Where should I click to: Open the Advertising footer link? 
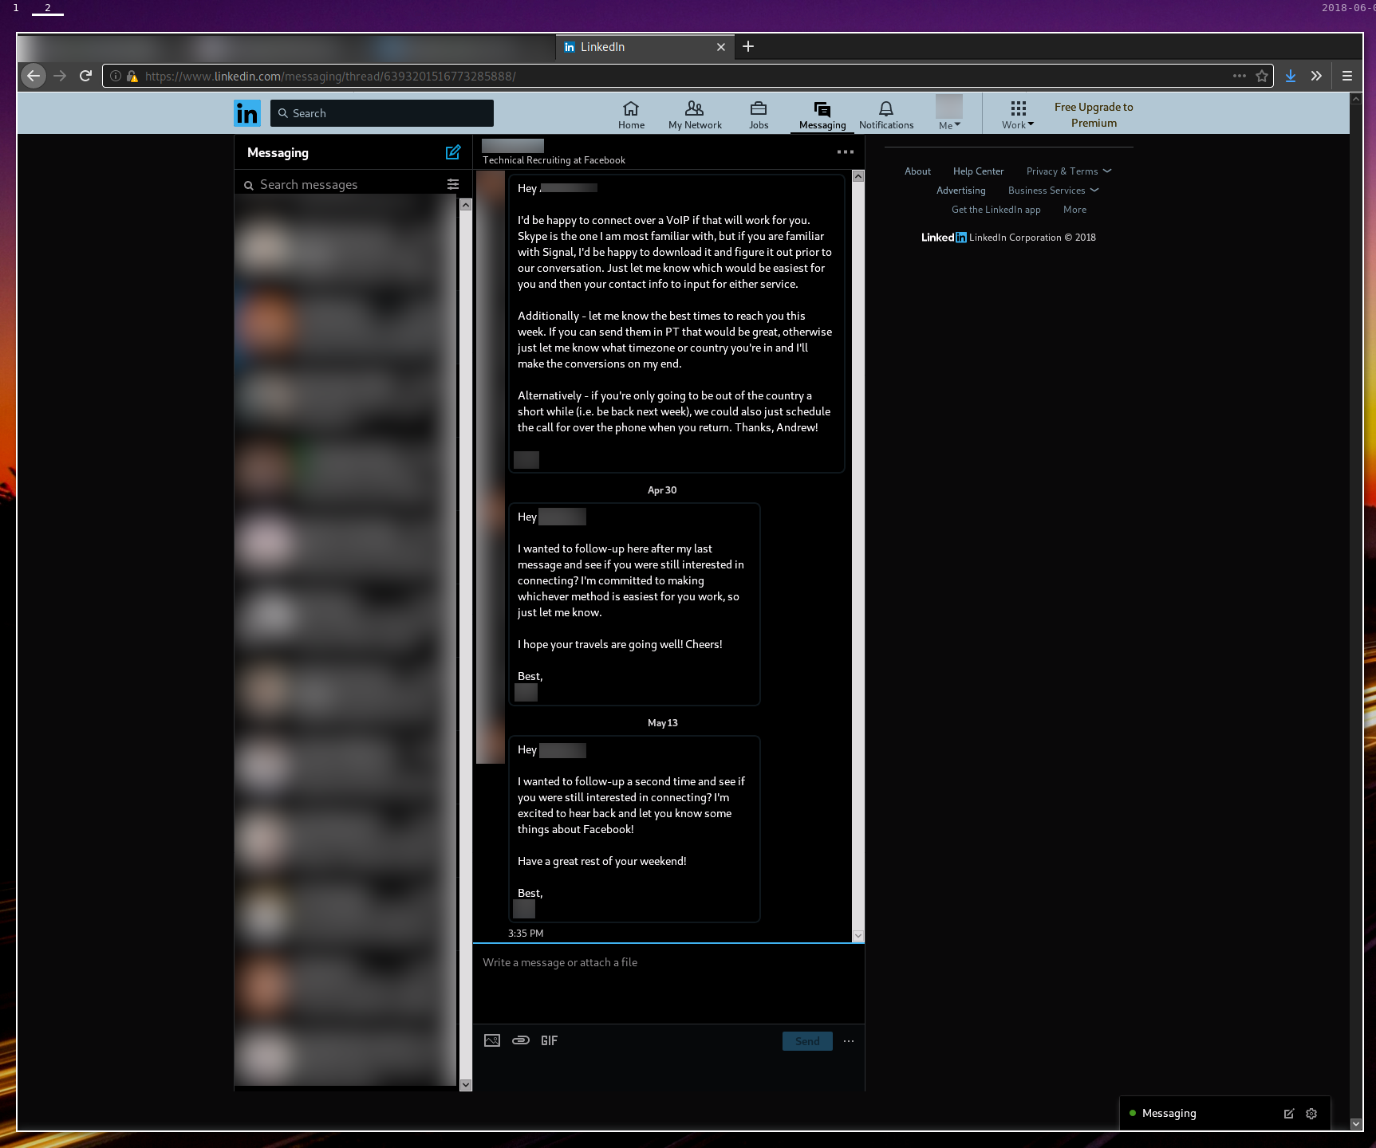[x=960, y=191]
